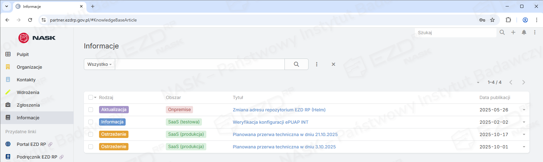View site information icon in address bar
543x162 pixels.
44,20
